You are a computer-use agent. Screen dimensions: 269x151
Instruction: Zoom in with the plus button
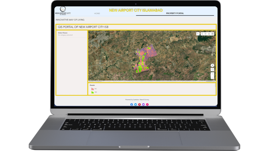pyautogui.click(x=212, y=74)
